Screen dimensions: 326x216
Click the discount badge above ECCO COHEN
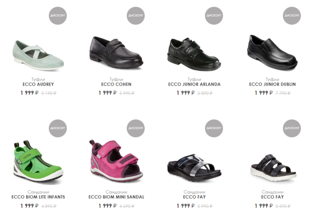tap(135, 16)
